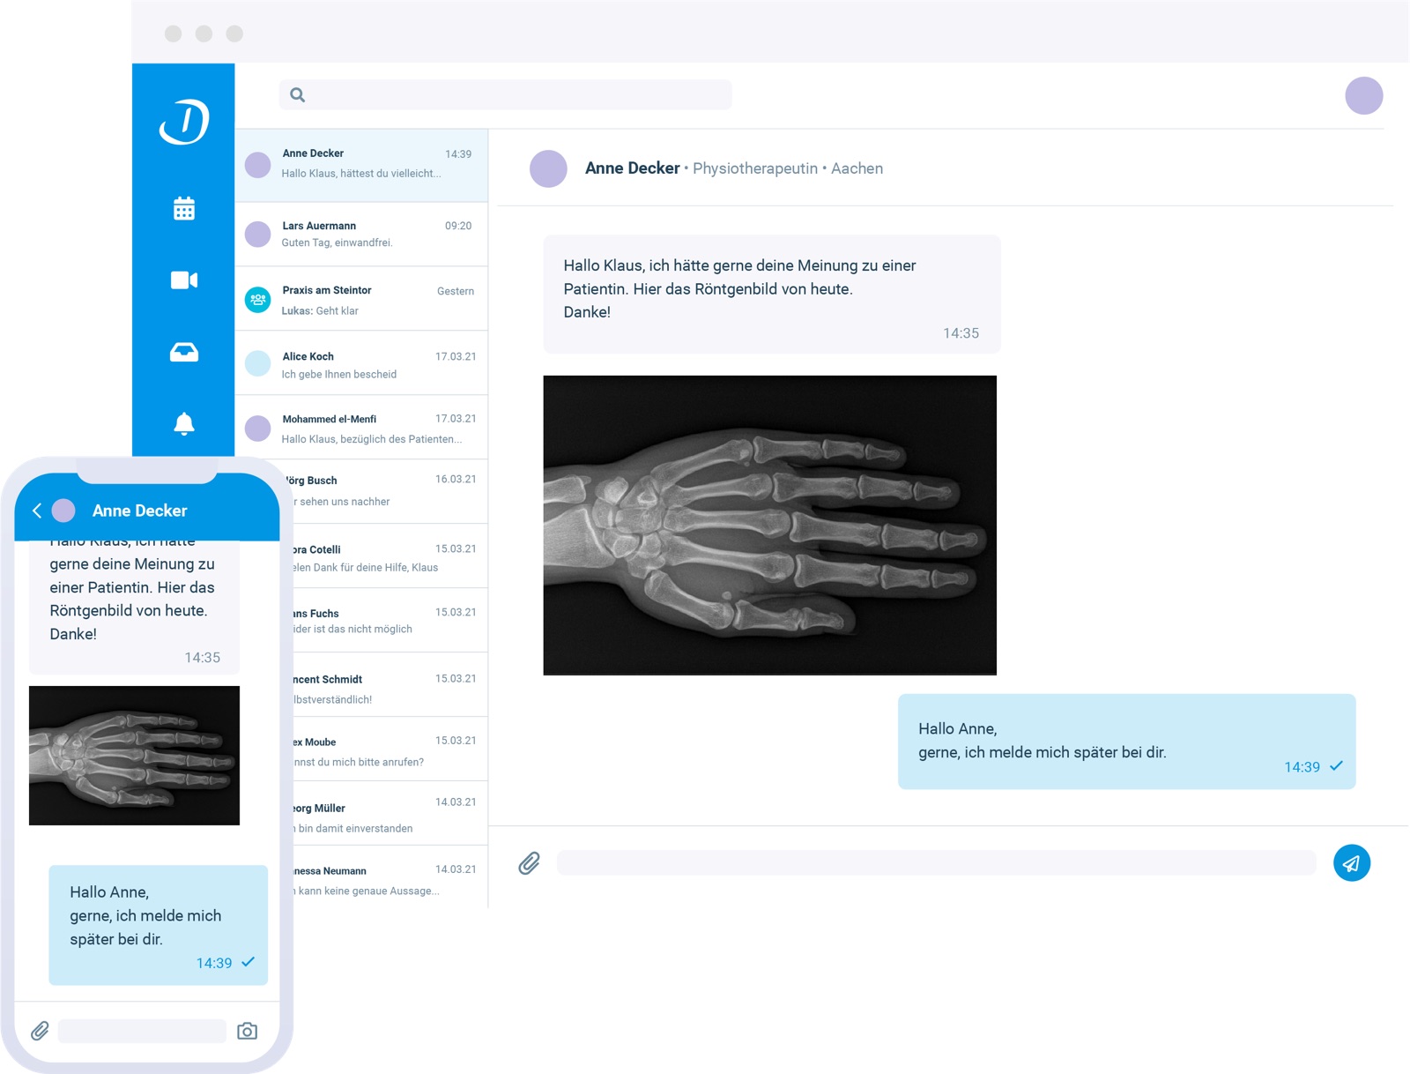Open the Fuchs conversation in the list
Screen dimensions: 1410x1074
click(x=390, y=621)
